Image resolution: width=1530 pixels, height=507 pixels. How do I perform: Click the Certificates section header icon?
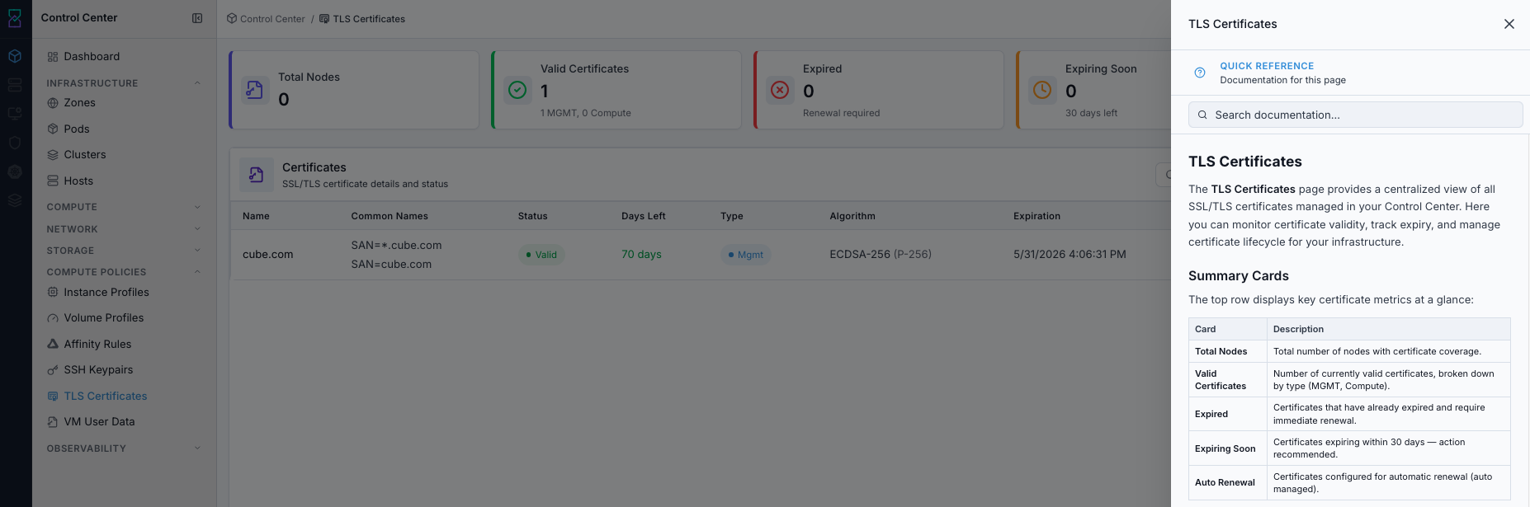click(256, 175)
